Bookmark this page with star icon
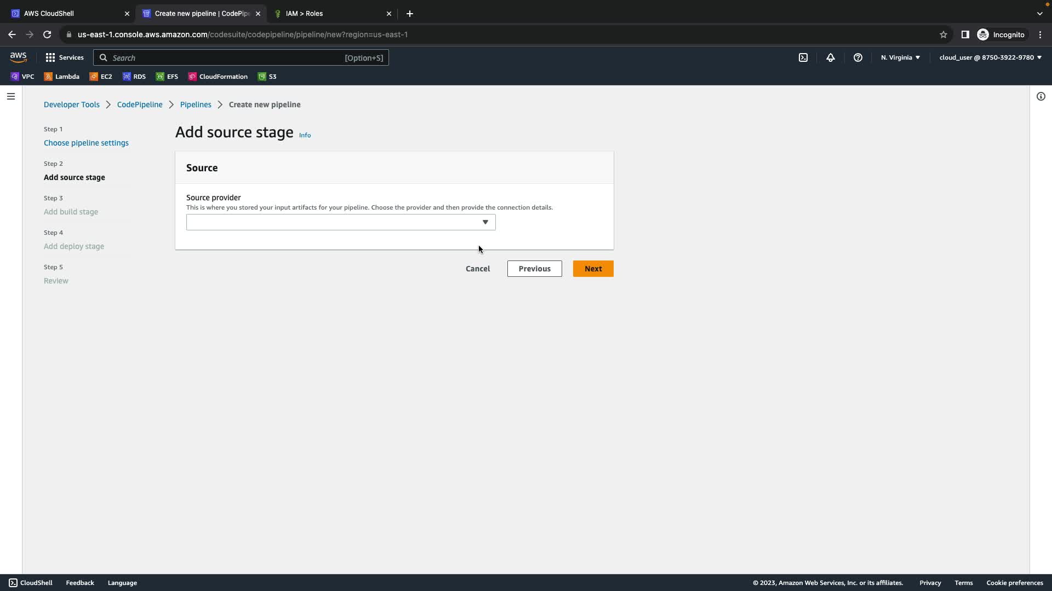The width and height of the screenshot is (1052, 591). [944, 34]
